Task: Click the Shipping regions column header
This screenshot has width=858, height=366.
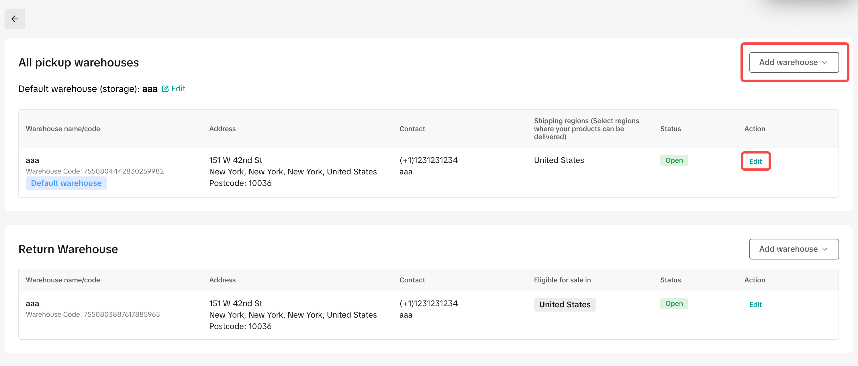Action: tap(586, 129)
